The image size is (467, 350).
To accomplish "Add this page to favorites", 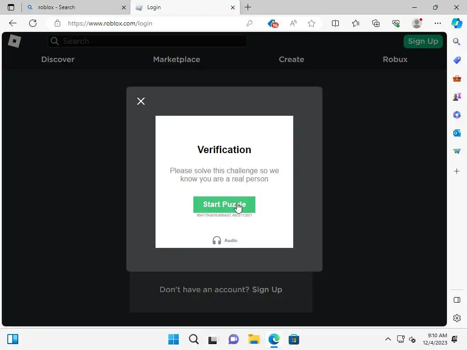I will click(x=311, y=23).
